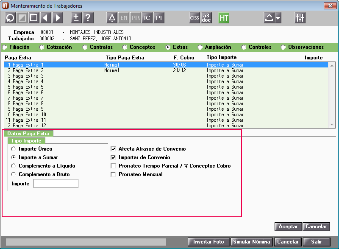The image size is (339, 249).
Task: Click list scrollbar up arrow
Action: tap(332, 66)
